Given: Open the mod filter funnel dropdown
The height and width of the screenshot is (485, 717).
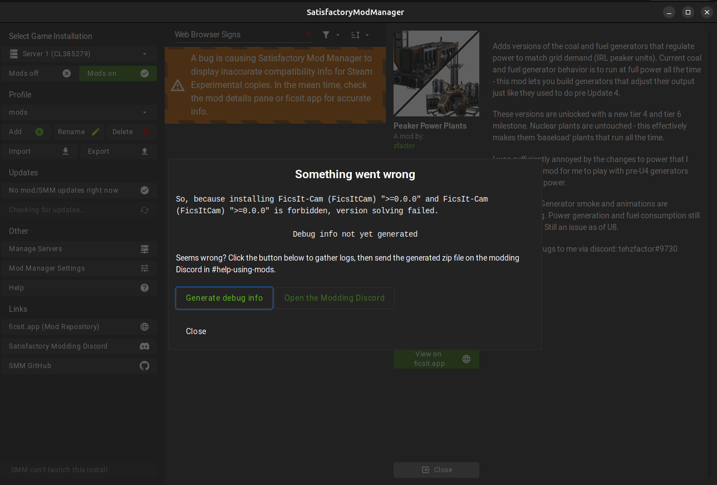Looking at the screenshot, I should (x=331, y=35).
